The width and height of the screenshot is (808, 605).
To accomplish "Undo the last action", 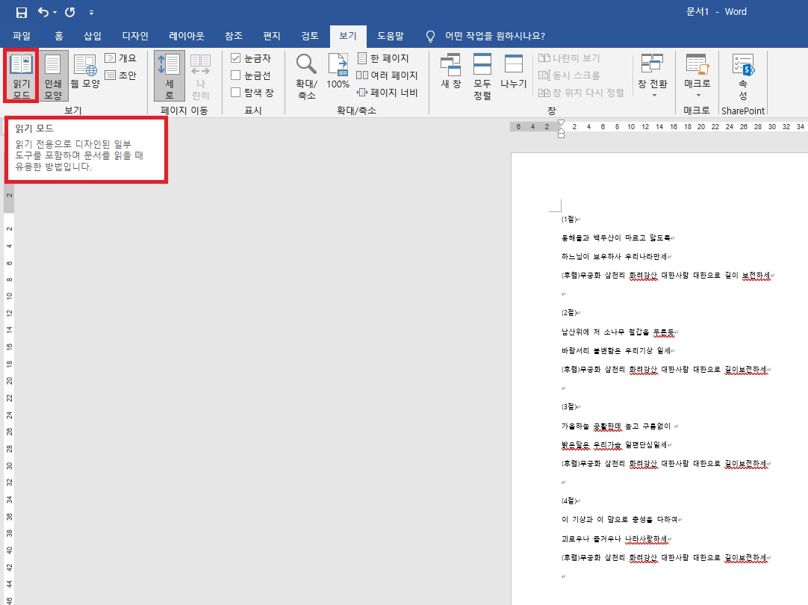I will tap(43, 12).
